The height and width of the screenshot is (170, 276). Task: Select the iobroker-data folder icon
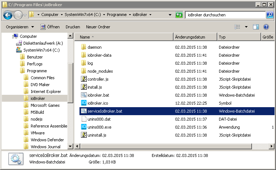pos(84,55)
